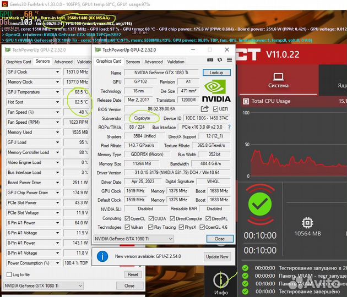Click the FurMark title bar icon
This screenshot has height=297, width=347.
pos(4,4)
